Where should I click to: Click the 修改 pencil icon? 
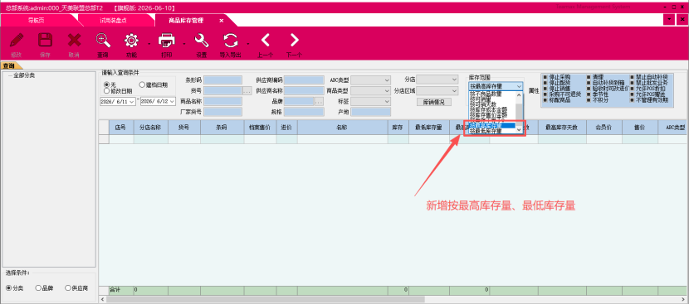[17, 41]
